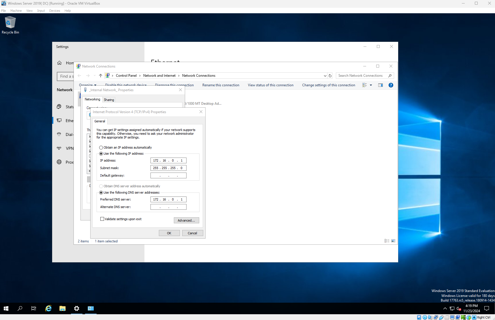
Task: Open the Recycle Bin desktop icon
Action: point(10,25)
